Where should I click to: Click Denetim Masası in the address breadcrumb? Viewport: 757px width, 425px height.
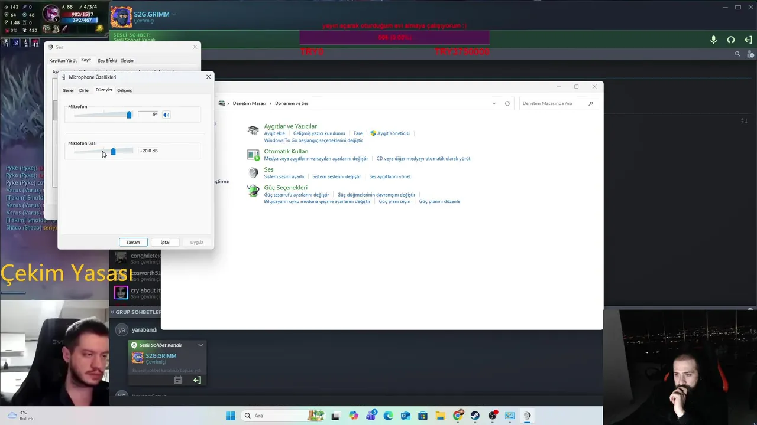pyautogui.click(x=250, y=103)
